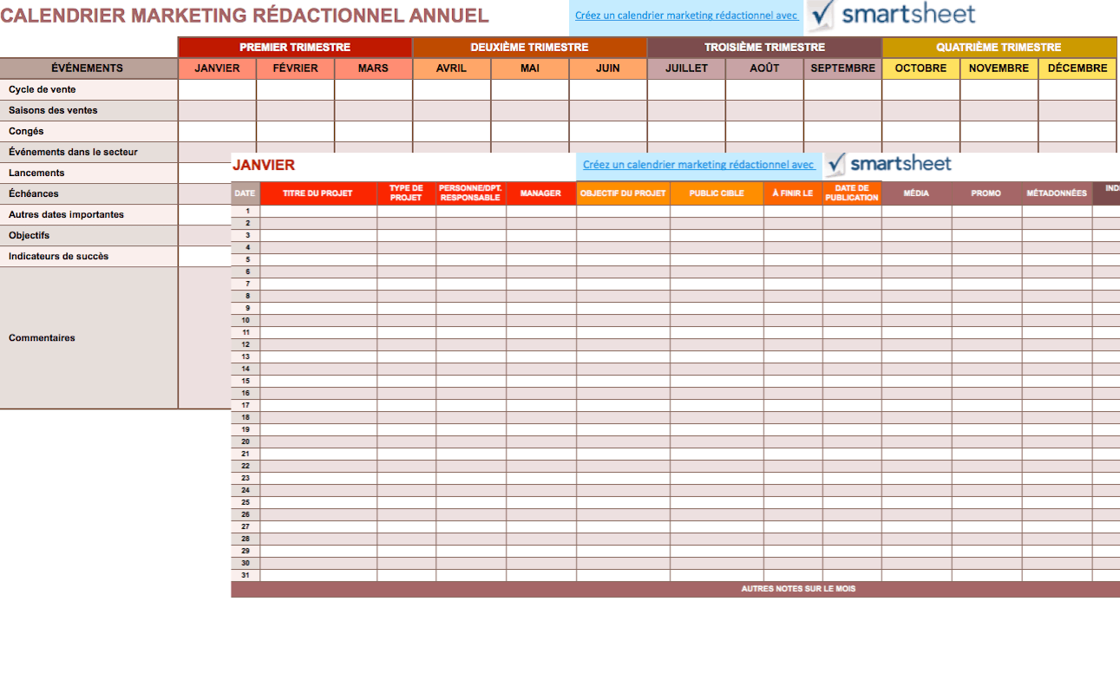Select the JUIN month column header
This screenshot has width=1120, height=680.
[608, 69]
